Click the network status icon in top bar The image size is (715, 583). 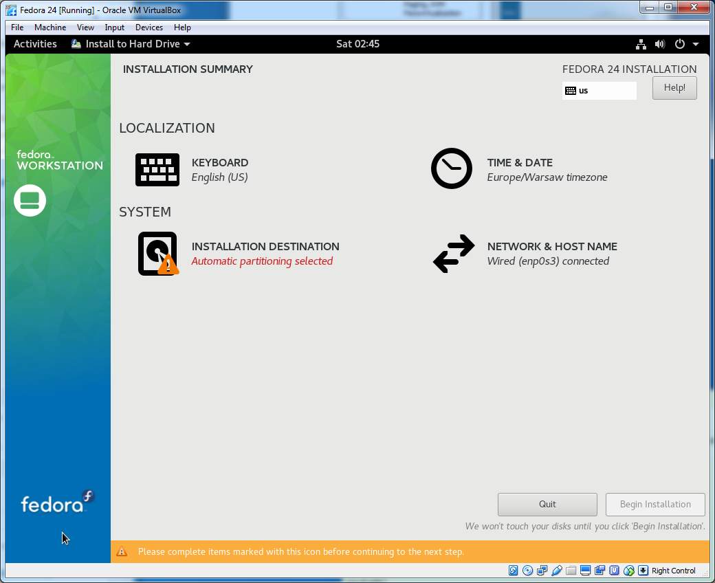coord(641,44)
